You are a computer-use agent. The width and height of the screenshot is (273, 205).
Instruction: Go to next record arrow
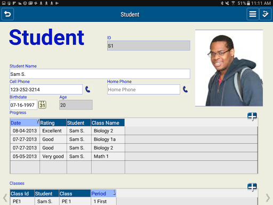coord(268,198)
